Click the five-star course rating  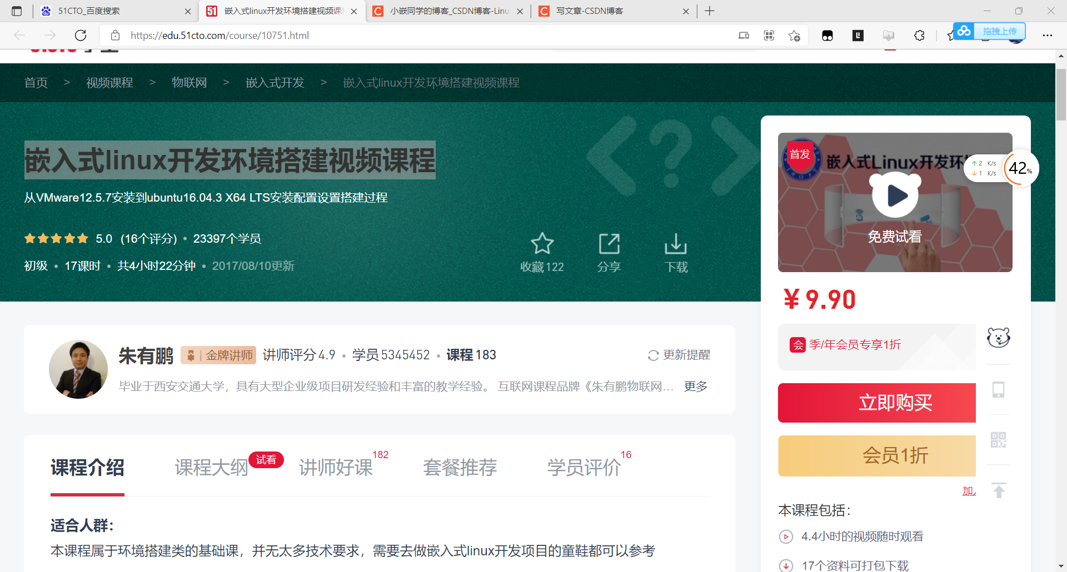[x=56, y=239]
